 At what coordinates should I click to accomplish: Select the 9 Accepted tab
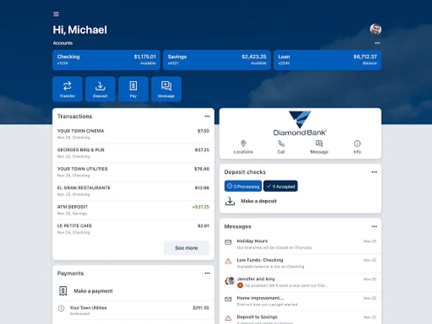click(280, 186)
